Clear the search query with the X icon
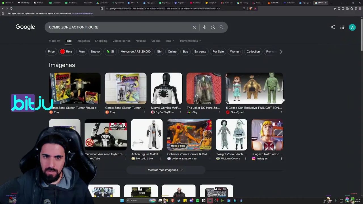The height and width of the screenshot is (204, 363). coord(194,27)
